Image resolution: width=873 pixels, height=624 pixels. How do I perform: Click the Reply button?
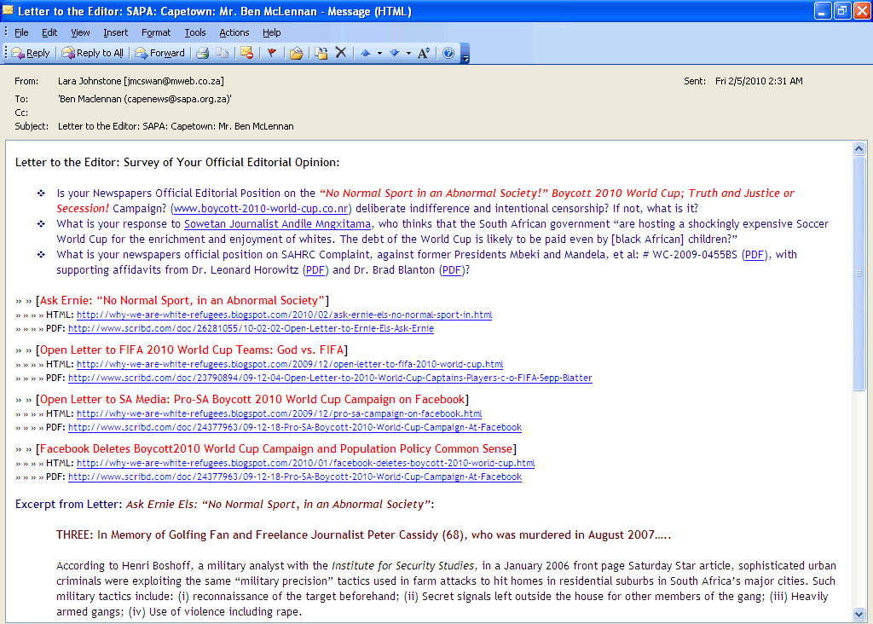pyautogui.click(x=31, y=53)
